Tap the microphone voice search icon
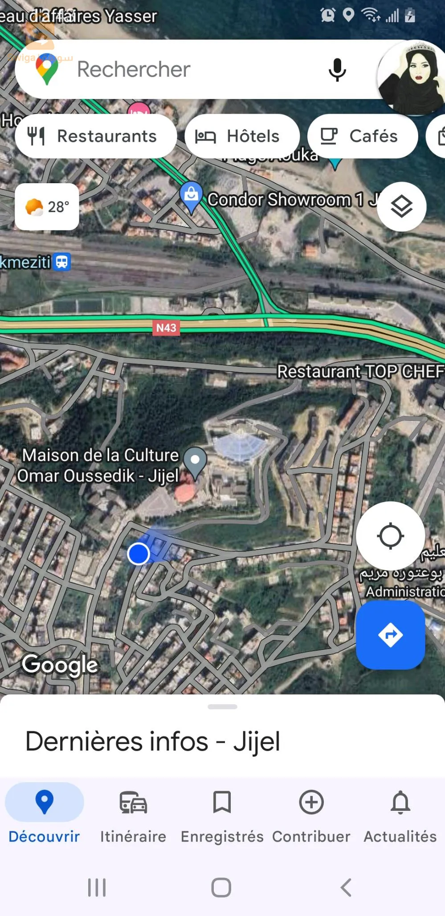445x916 pixels. click(x=337, y=70)
